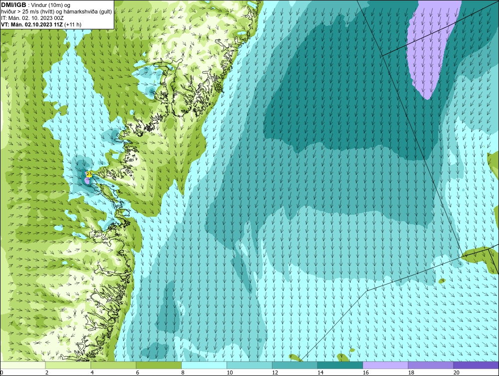Click the legend scale label 0
The image size is (499, 376).
click(x=1, y=373)
